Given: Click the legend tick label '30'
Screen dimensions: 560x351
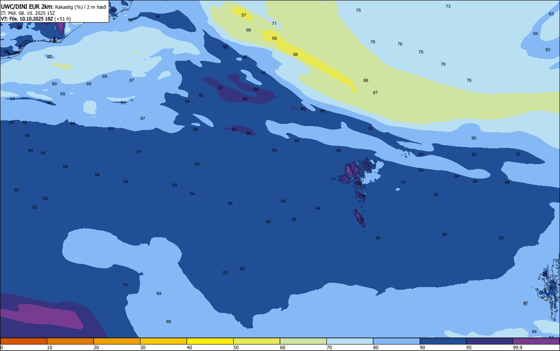Looking at the screenshot, I should tap(143, 347).
